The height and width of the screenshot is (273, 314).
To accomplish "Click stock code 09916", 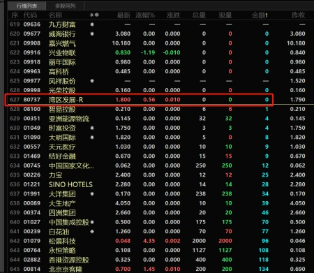I will [32, 52].
